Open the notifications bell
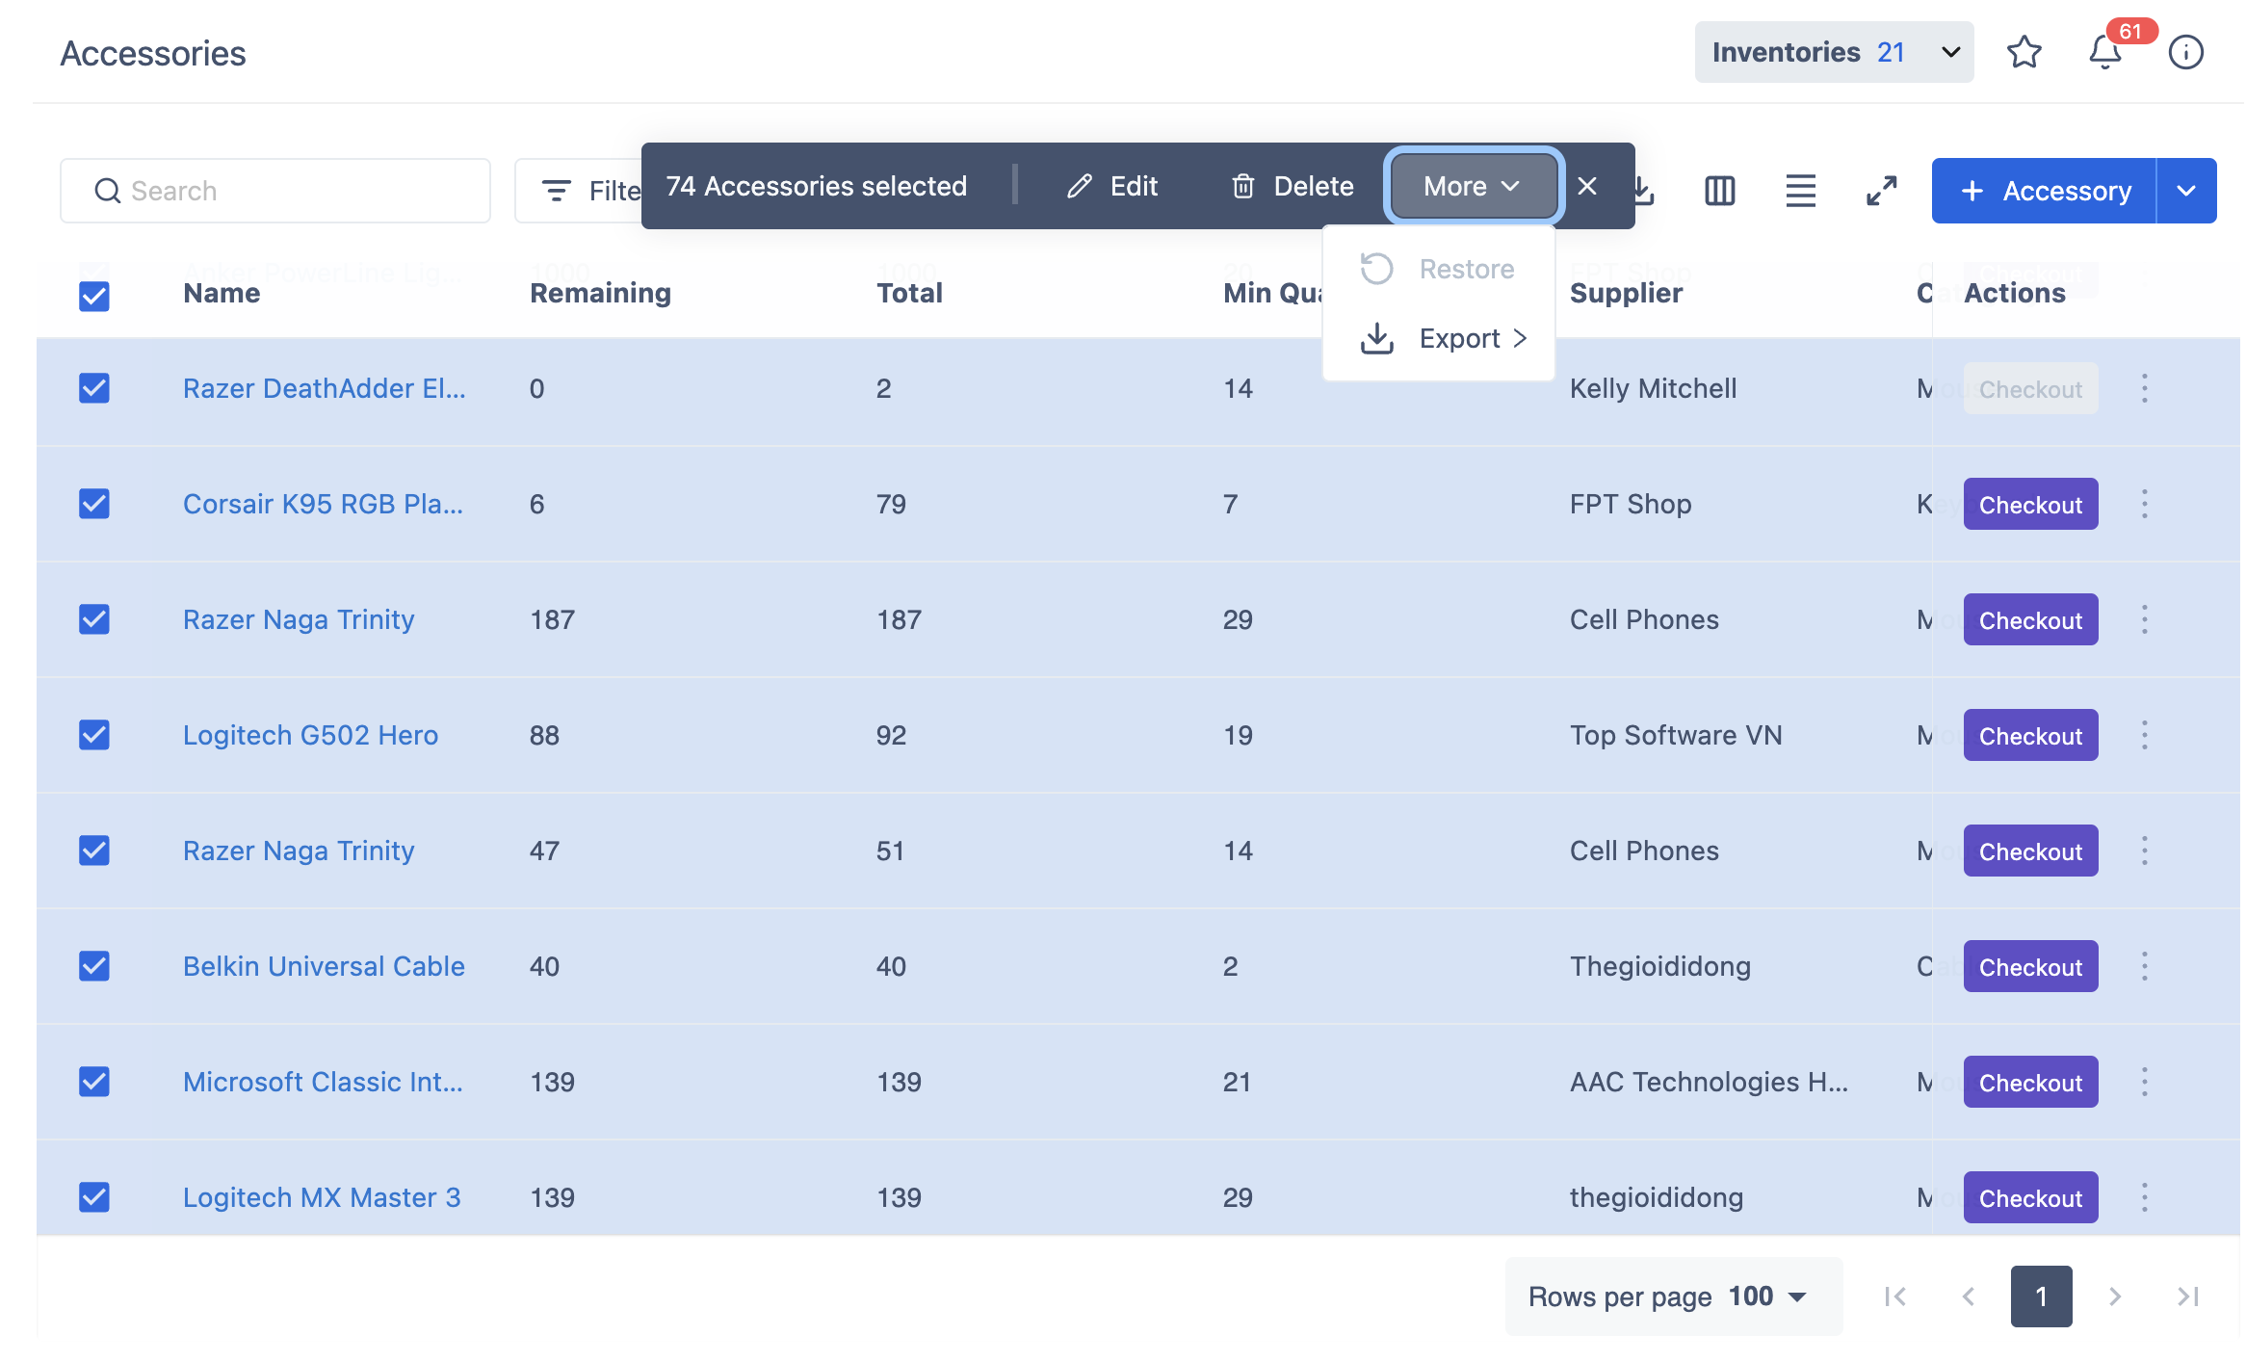Screen dimensions: 2246x1362 tap(2104, 52)
